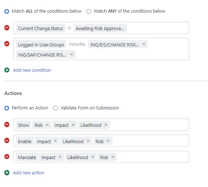Select Perform an Action radio button
This screenshot has height=187, width=208.
click(7, 108)
